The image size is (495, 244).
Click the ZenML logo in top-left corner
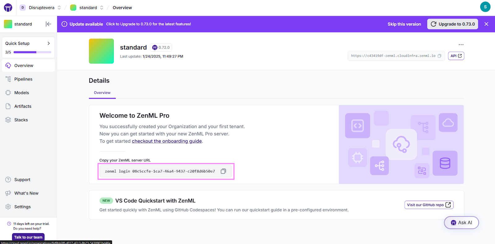click(8, 8)
